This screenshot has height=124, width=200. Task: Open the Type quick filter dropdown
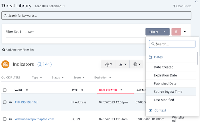[37, 77]
